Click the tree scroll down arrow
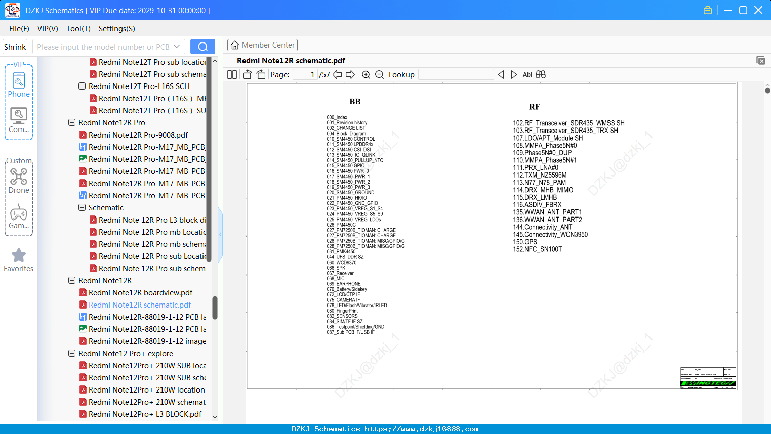Viewport: 771px width, 434px height. click(x=215, y=417)
